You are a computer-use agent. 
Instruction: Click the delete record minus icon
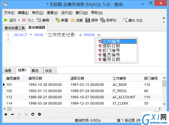[12, 114]
